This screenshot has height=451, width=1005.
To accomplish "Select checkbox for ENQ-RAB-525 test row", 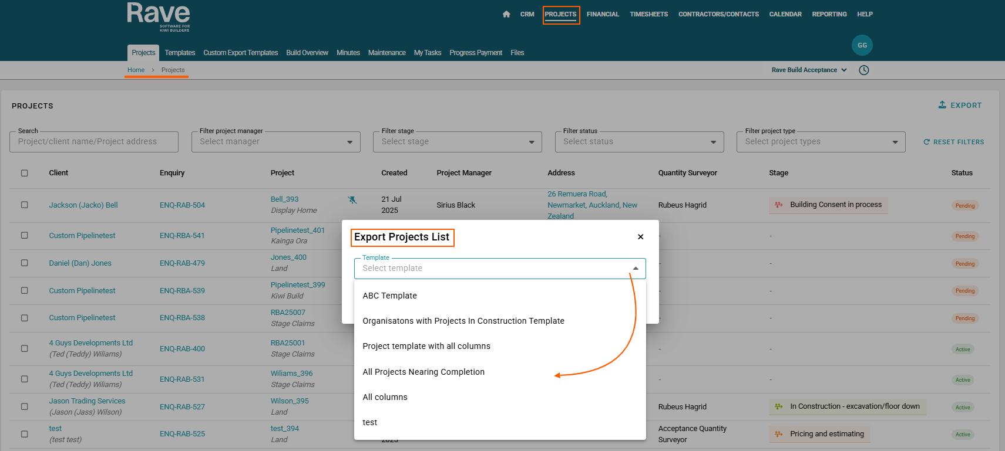I will 24,434.
